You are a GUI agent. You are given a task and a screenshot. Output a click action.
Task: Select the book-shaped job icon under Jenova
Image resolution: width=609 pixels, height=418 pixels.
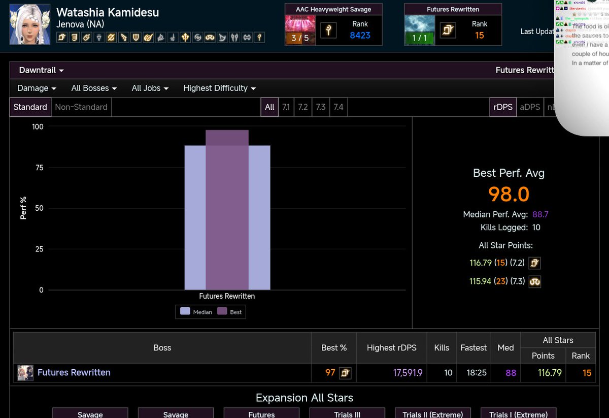(74, 37)
